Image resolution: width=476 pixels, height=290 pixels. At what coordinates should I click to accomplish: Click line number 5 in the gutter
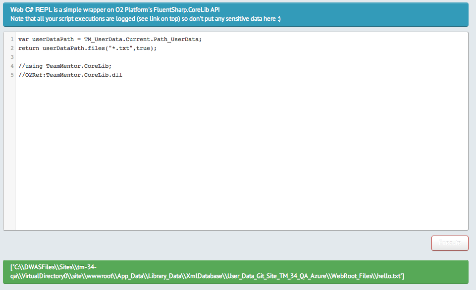11,75
